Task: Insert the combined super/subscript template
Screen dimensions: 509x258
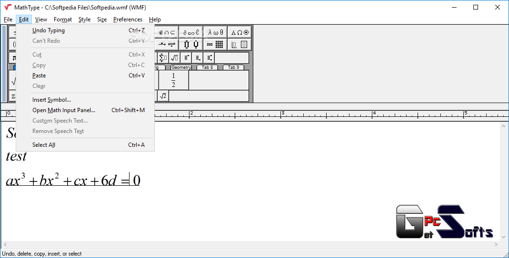Action: [x=209, y=57]
